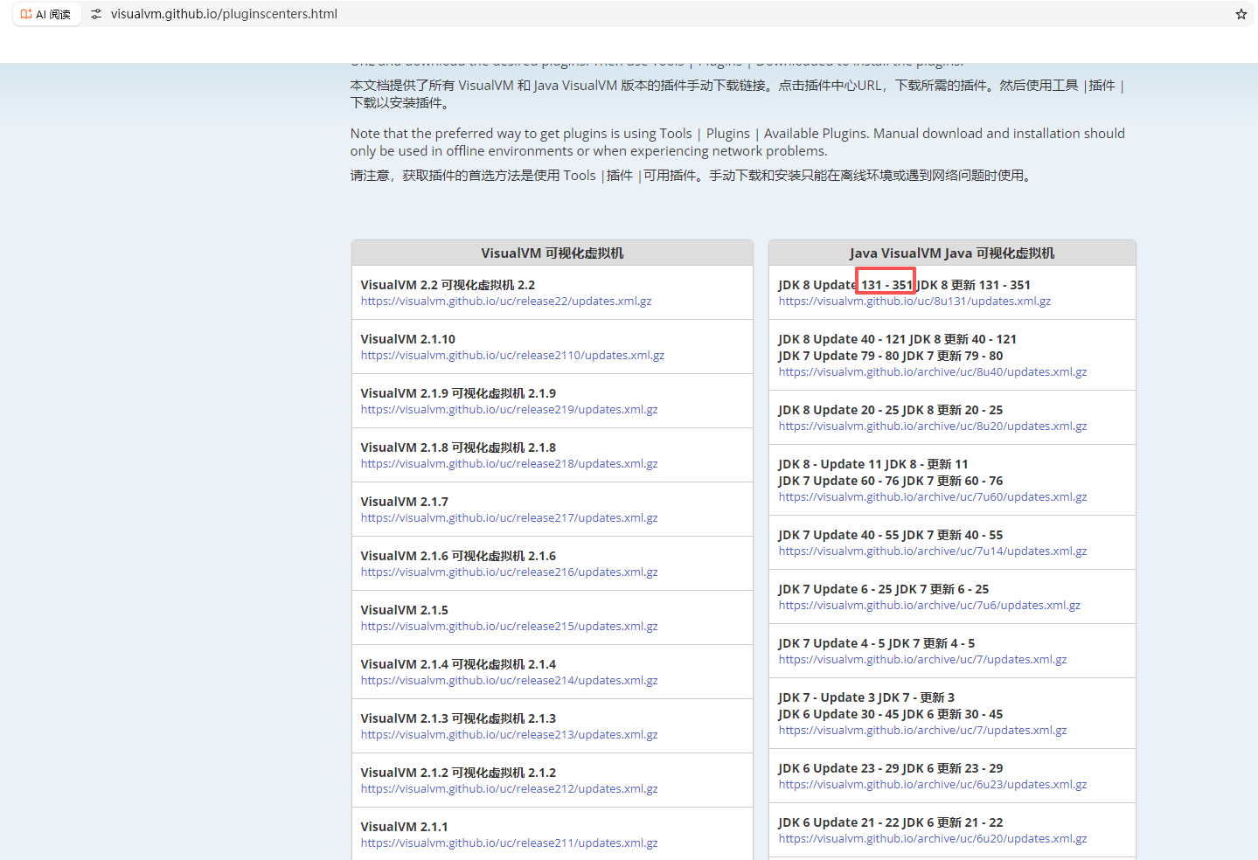The image size is (1258, 860).
Task: Click the paragraph starting 'Note that the preferred way'
Action: pyautogui.click(x=738, y=142)
